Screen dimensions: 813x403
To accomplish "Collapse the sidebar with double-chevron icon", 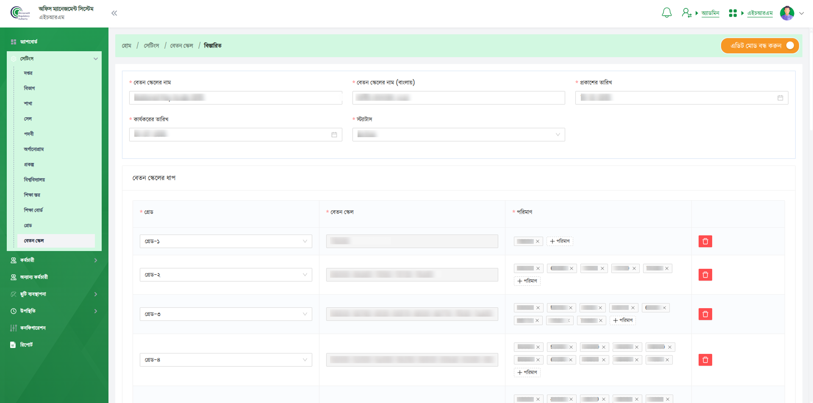I will (x=114, y=13).
